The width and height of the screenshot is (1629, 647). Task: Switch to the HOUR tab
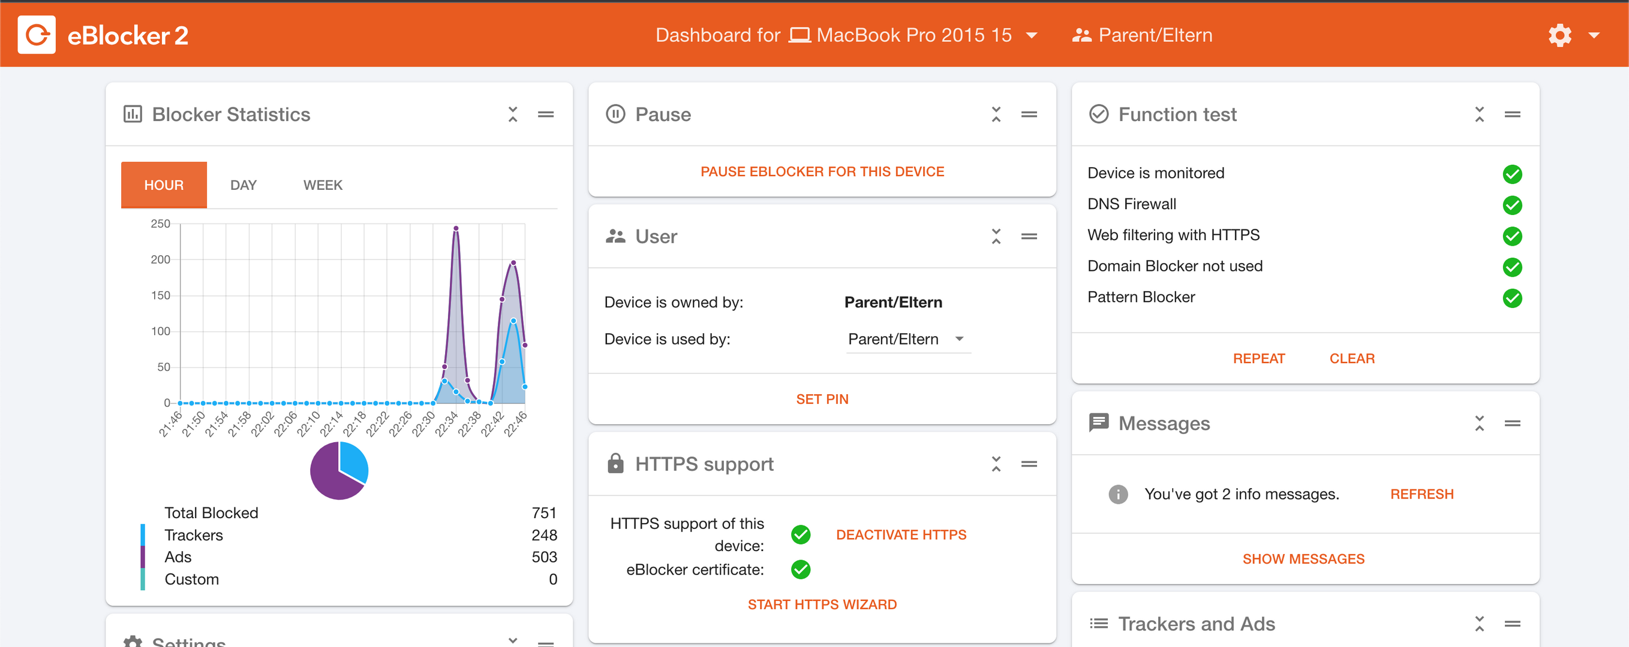[x=164, y=185]
